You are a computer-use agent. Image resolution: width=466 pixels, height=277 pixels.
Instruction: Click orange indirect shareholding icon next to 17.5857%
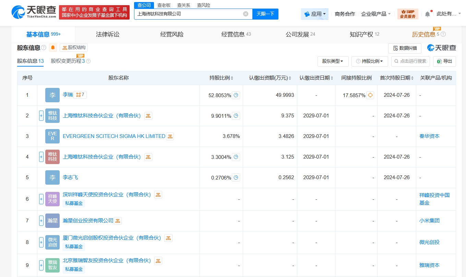click(370, 95)
